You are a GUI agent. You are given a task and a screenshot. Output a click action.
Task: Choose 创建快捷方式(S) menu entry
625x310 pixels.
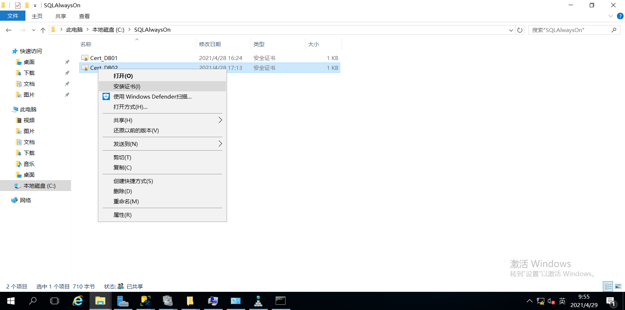tap(162, 181)
